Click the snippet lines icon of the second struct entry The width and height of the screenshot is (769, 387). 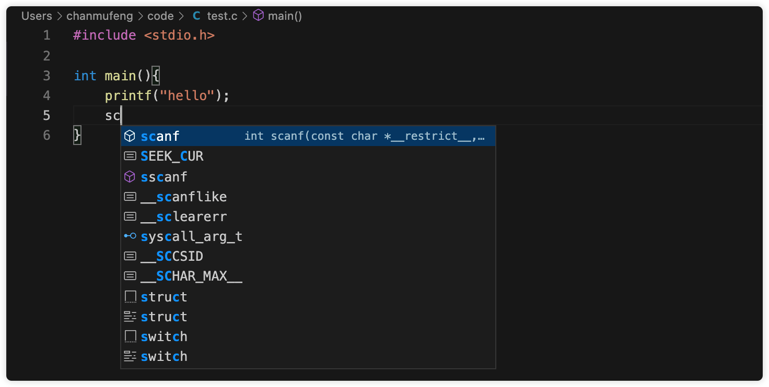pyautogui.click(x=130, y=317)
